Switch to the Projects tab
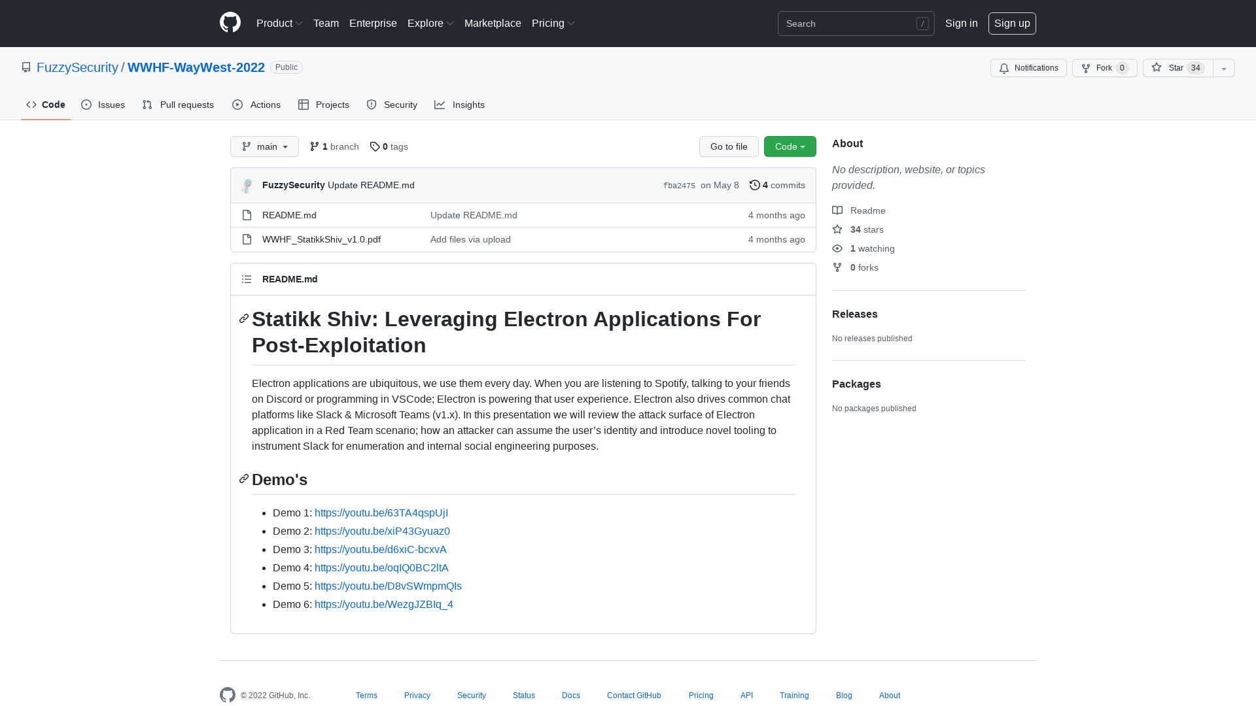 pos(324,105)
